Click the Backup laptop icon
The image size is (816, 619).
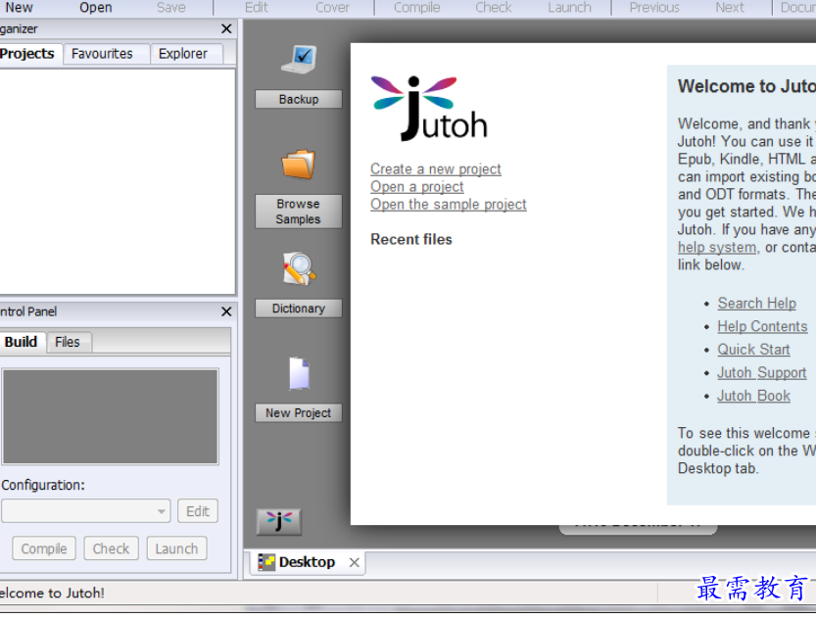[299, 60]
